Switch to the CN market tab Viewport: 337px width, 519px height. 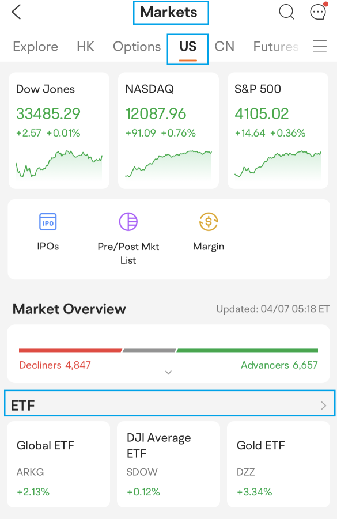pyautogui.click(x=224, y=46)
